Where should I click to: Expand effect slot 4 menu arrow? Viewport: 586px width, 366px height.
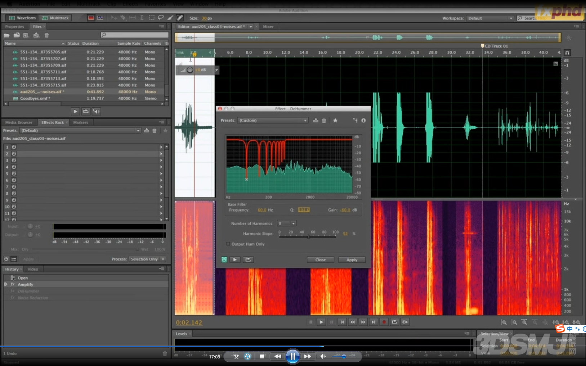[161, 167]
